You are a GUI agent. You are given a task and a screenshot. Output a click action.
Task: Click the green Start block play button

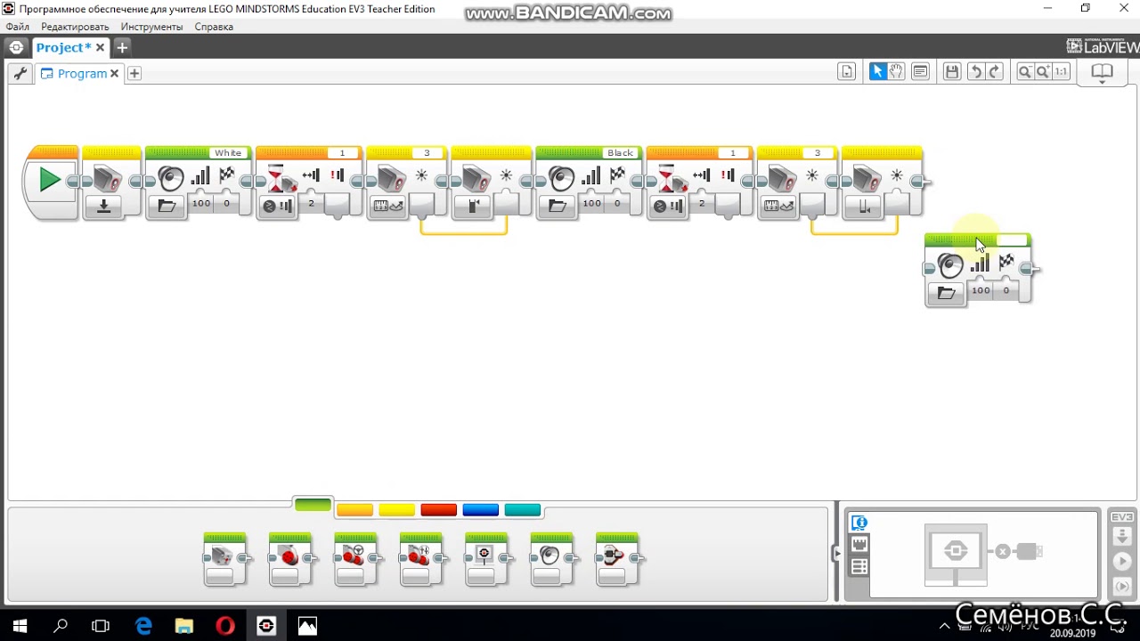(x=50, y=181)
